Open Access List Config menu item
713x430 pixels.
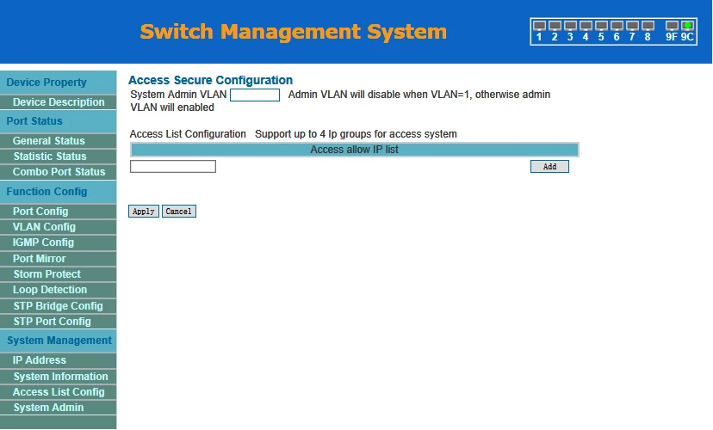[59, 392]
